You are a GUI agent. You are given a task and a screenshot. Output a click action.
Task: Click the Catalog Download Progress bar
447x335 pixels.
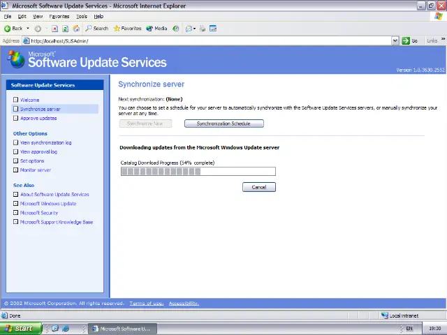point(198,171)
